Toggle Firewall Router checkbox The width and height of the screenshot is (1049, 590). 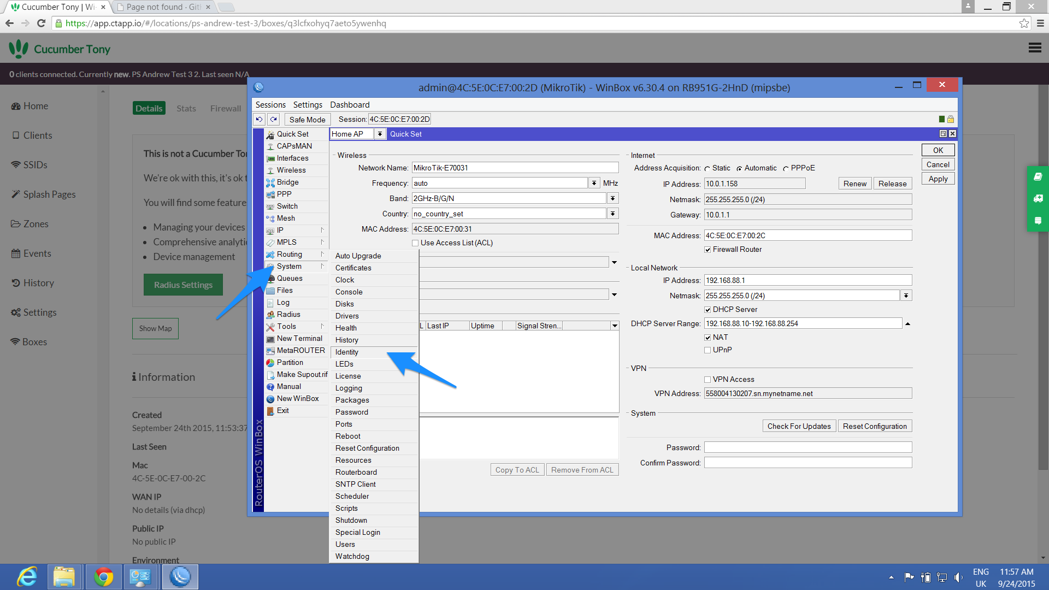tap(708, 250)
